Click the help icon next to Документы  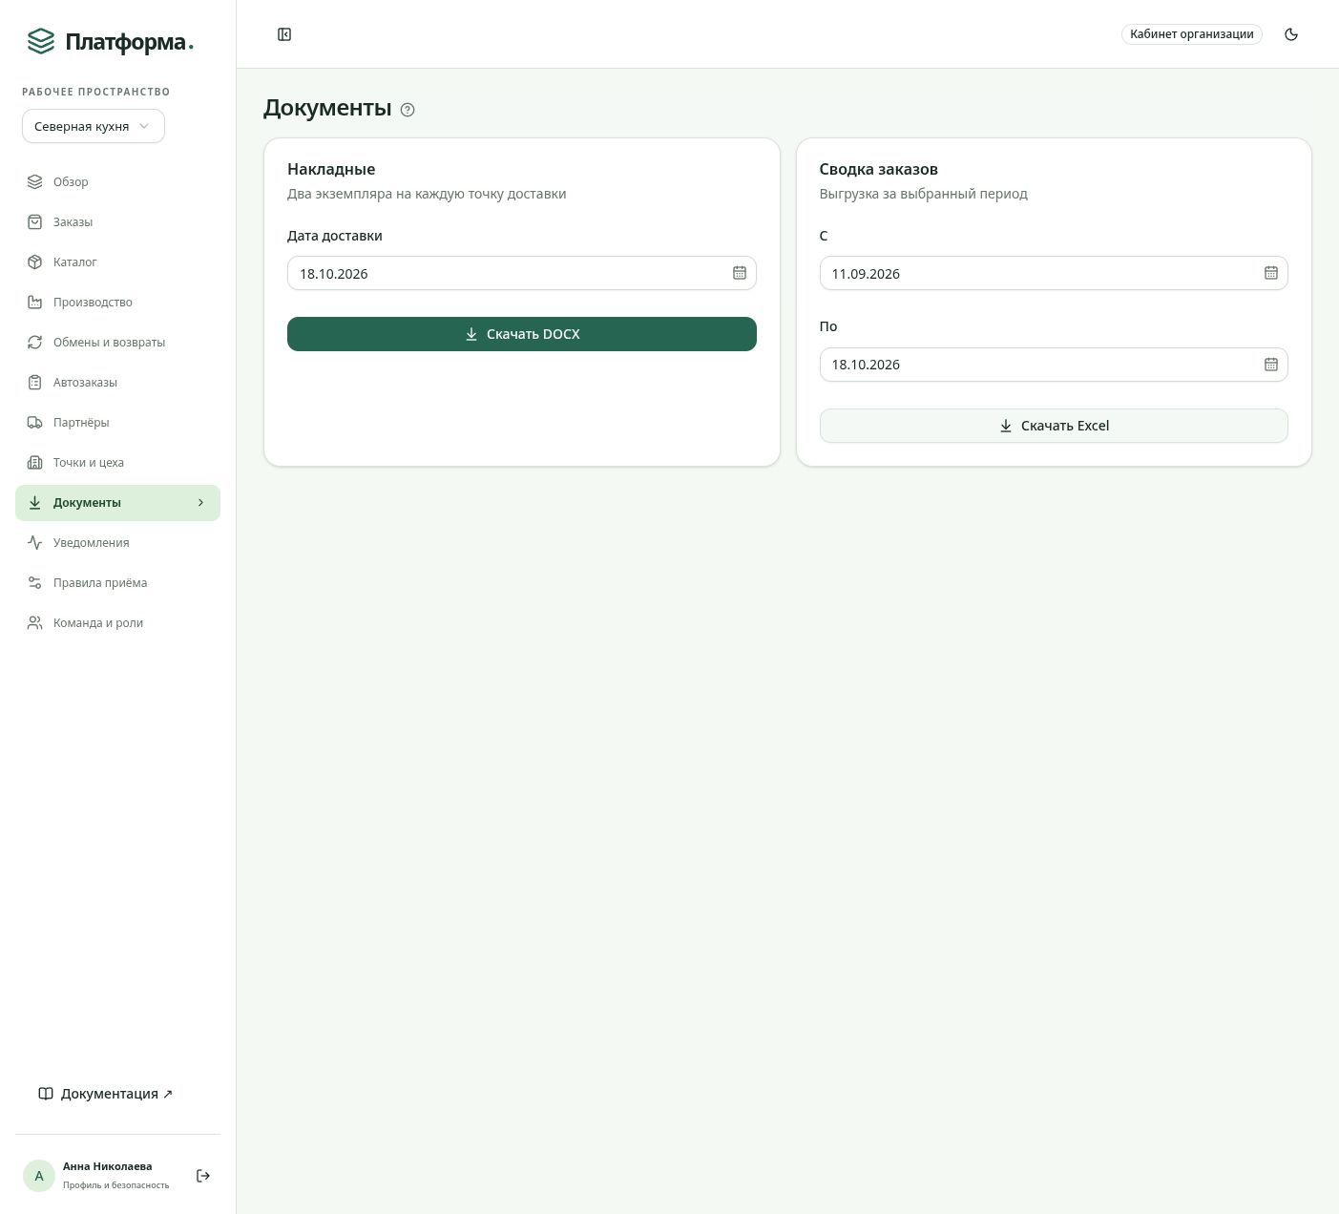[x=408, y=110]
